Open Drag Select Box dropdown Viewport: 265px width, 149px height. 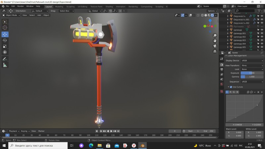[67, 11]
